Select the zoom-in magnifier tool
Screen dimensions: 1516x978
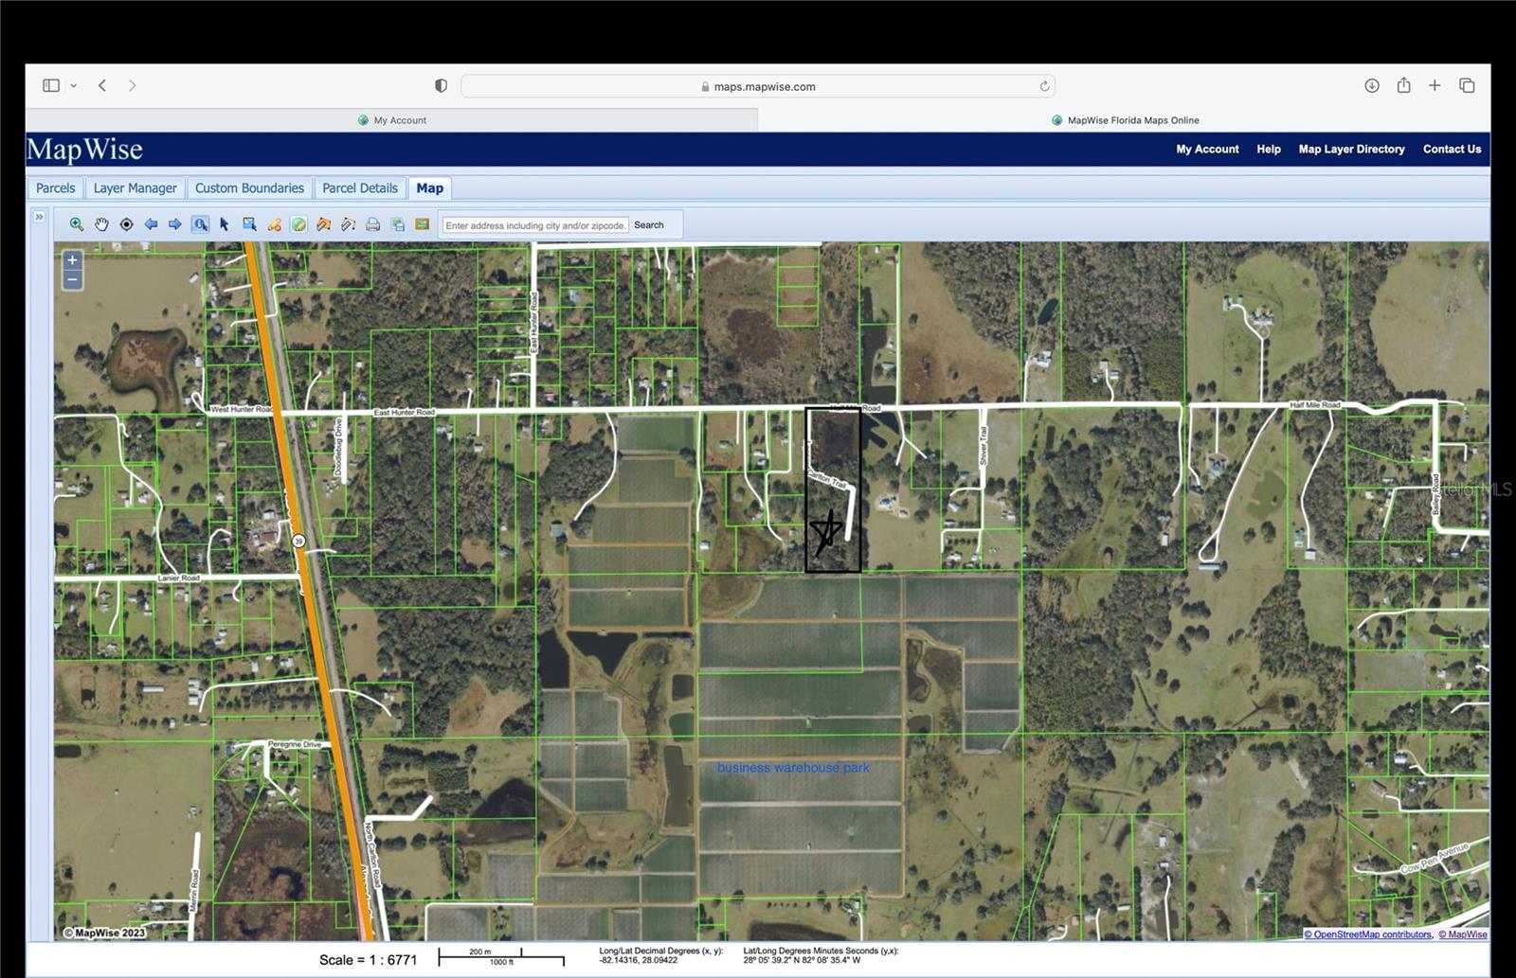[x=77, y=224]
